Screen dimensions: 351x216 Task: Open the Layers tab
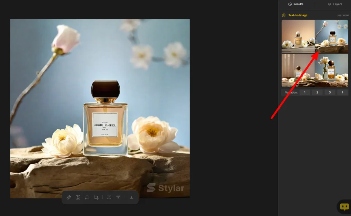pyautogui.click(x=335, y=4)
